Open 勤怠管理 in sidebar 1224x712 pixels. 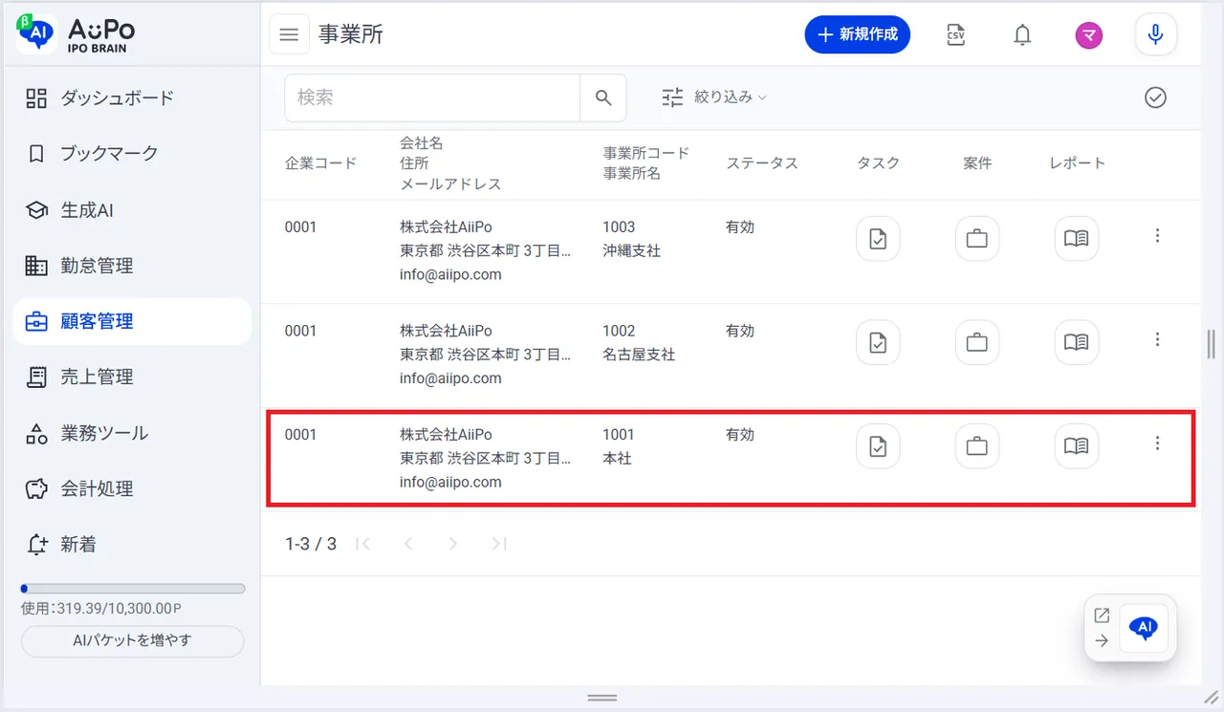click(x=132, y=266)
